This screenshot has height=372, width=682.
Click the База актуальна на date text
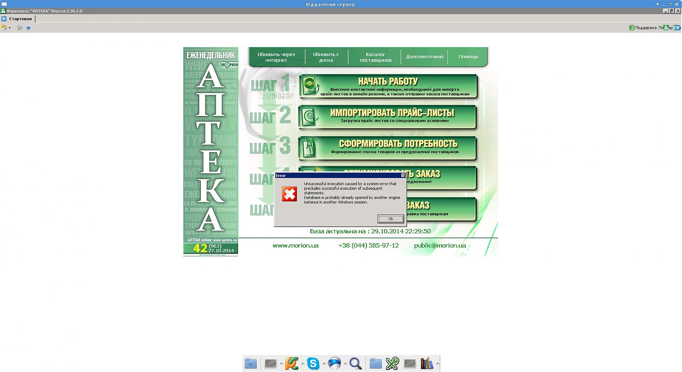pos(370,231)
